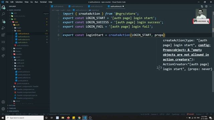This screenshot has width=214, height=120.
Task: Open auth.reducer.ts in the explorer tree
Action: (24, 37)
